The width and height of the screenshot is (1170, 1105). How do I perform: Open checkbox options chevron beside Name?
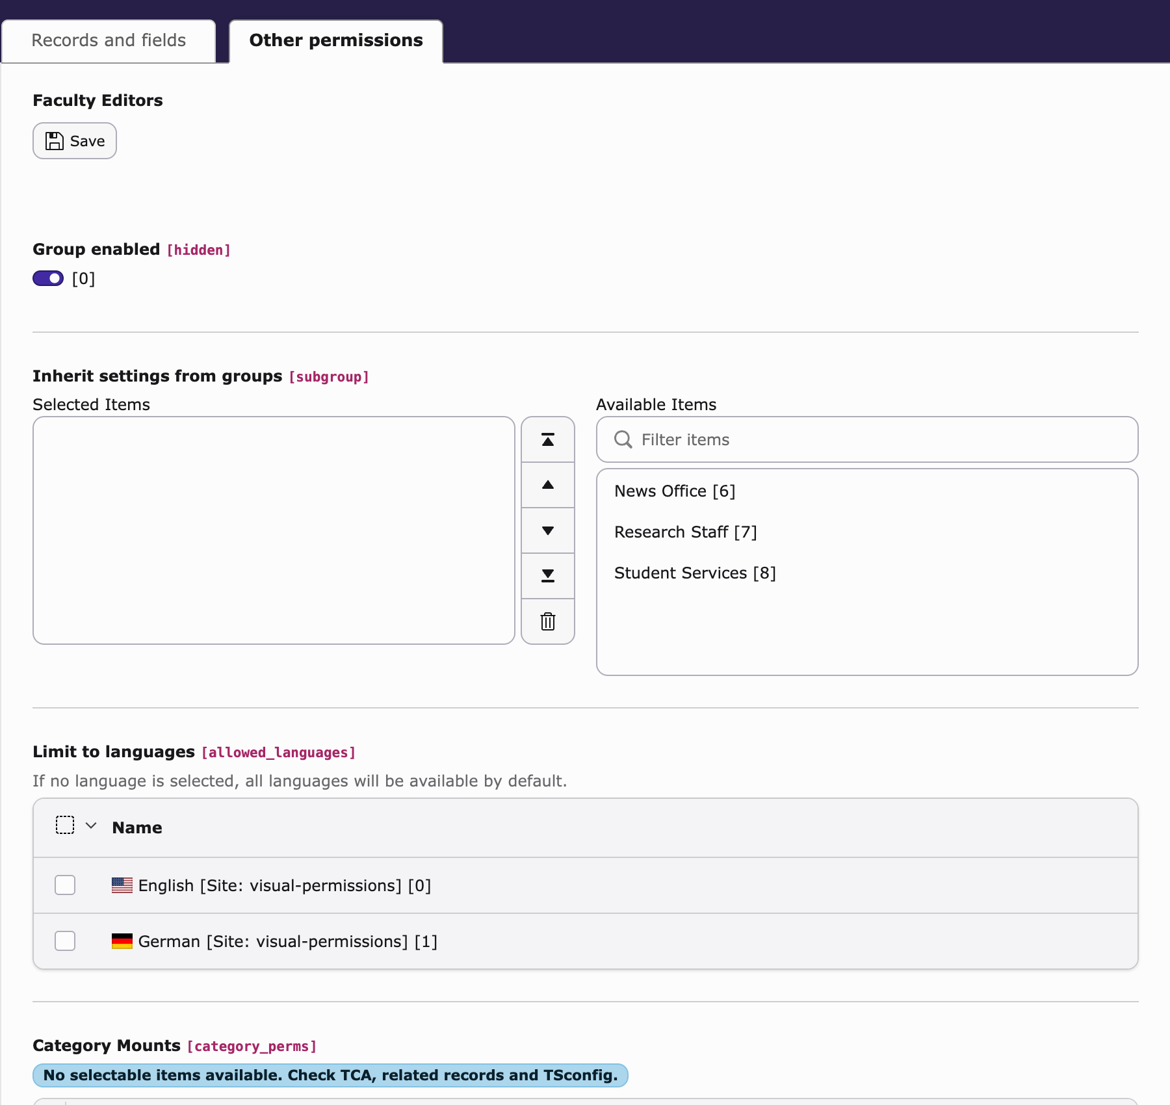click(x=91, y=825)
